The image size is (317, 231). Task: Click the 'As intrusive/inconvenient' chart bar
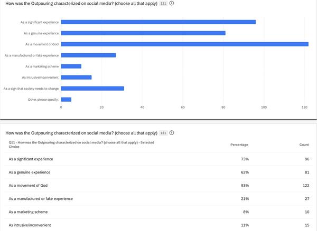tap(76, 77)
